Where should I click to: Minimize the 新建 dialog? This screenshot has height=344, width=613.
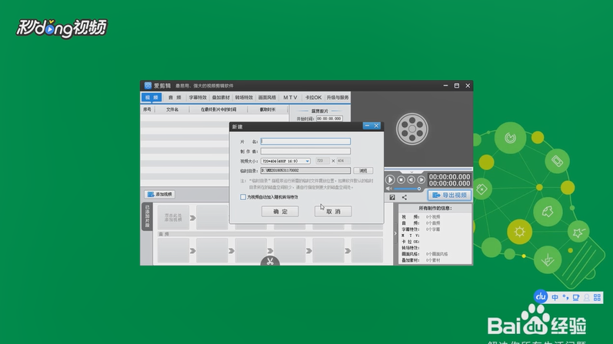tap(367, 125)
